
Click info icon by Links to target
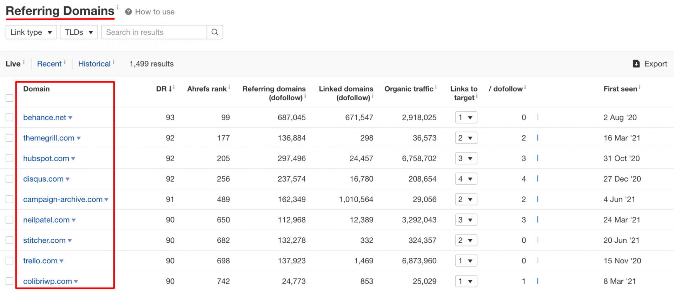[x=477, y=96]
